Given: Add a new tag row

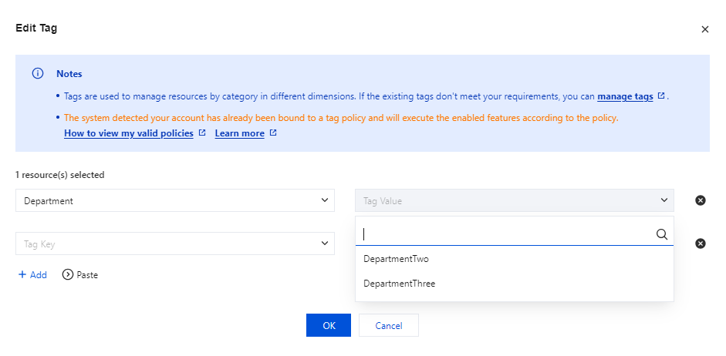Looking at the screenshot, I should pyautogui.click(x=32, y=275).
